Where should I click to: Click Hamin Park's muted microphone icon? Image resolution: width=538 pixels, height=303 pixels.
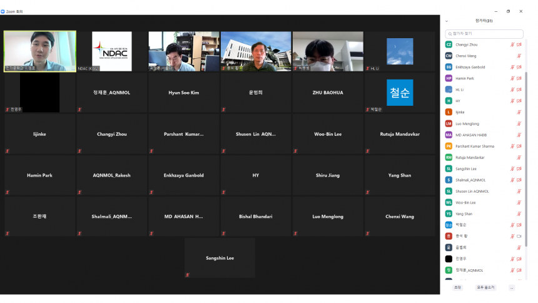tap(512, 78)
